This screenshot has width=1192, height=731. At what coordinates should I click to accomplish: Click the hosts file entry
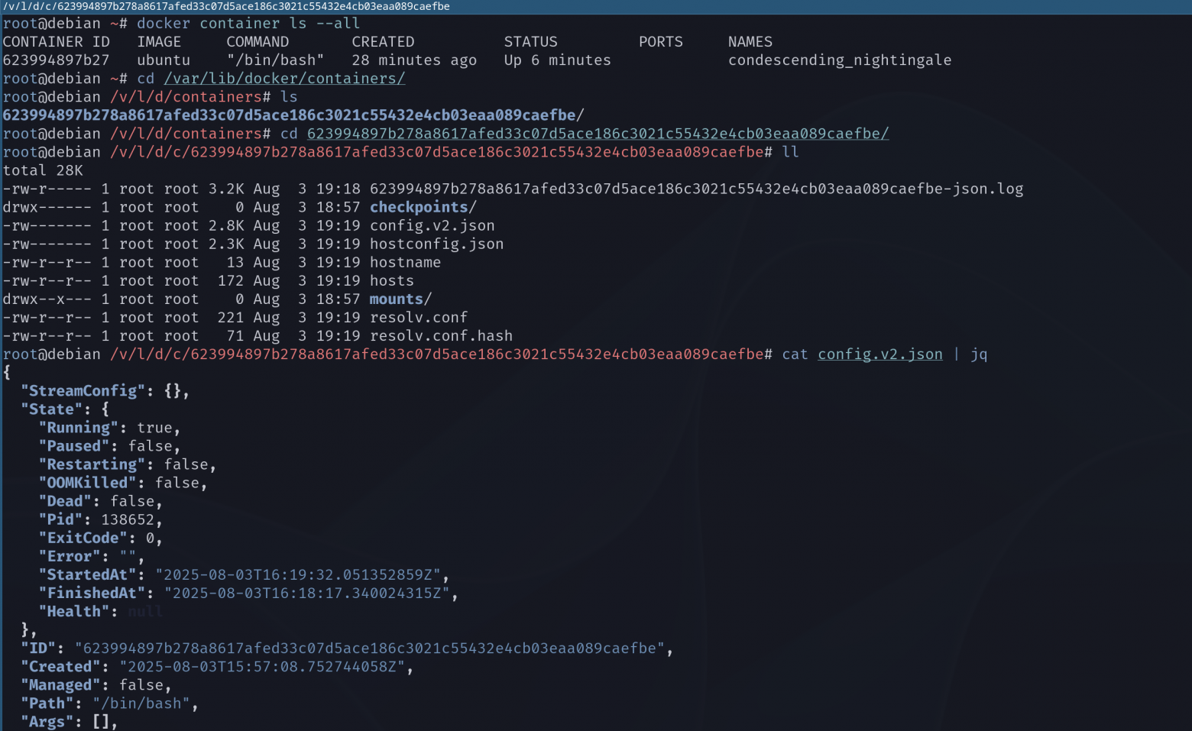pyautogui.click(x=392, y=280)
